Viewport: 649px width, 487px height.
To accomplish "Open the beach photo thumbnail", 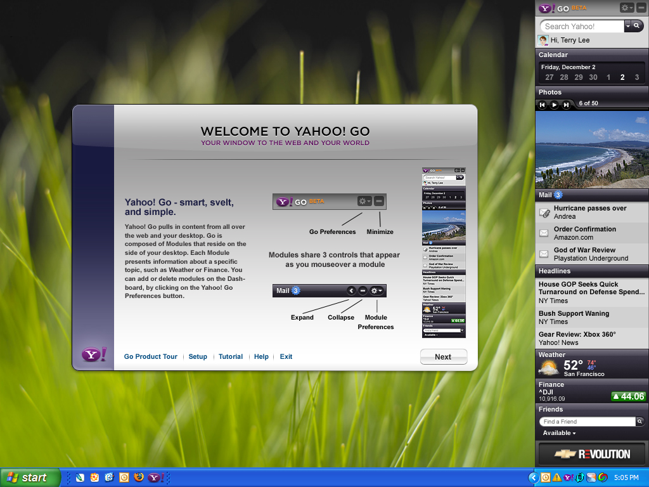I will click(592, 150).
